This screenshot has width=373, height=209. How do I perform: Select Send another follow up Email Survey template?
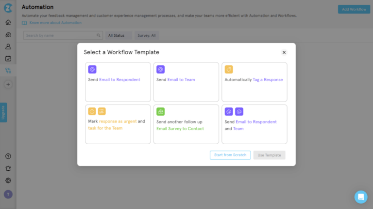click(x=186, y=124)
